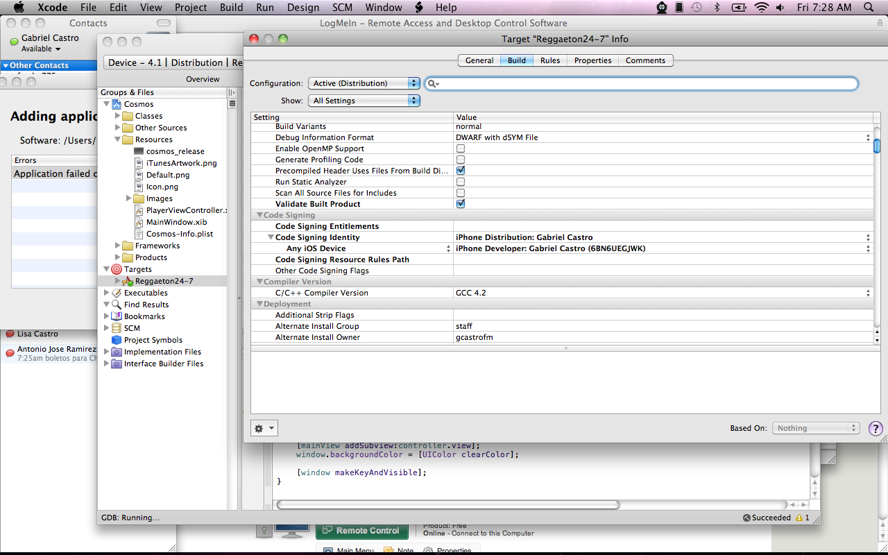Click the Cosmos project icon
The image size is (888, 555).
(116, 104)
